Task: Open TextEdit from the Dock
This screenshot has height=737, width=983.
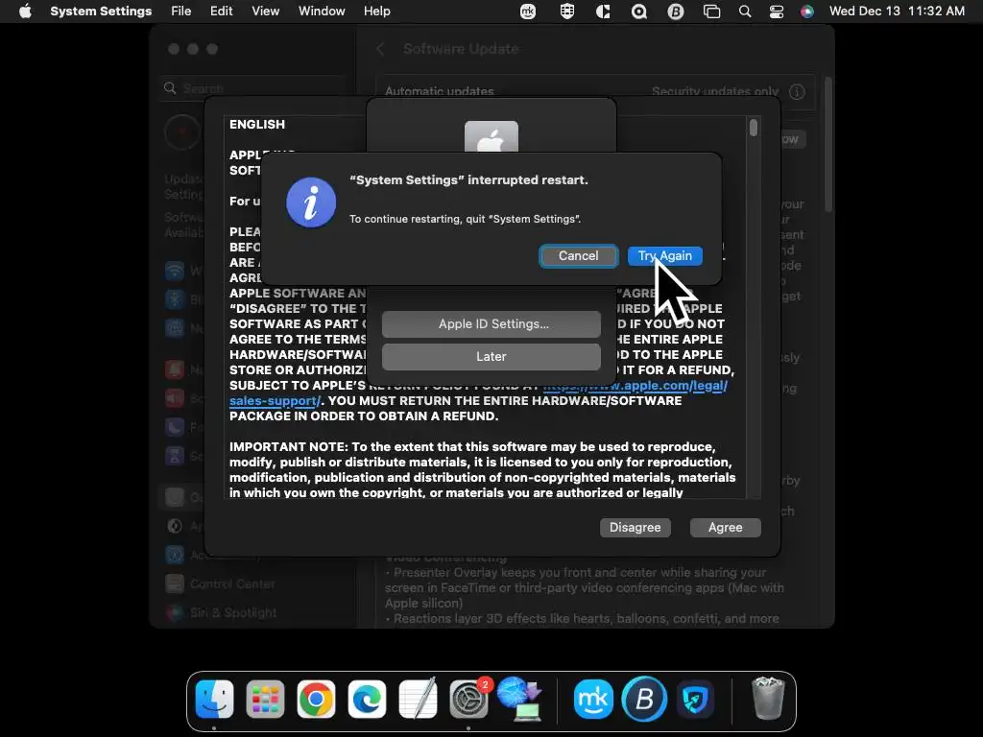Action: tap(418, 699)
